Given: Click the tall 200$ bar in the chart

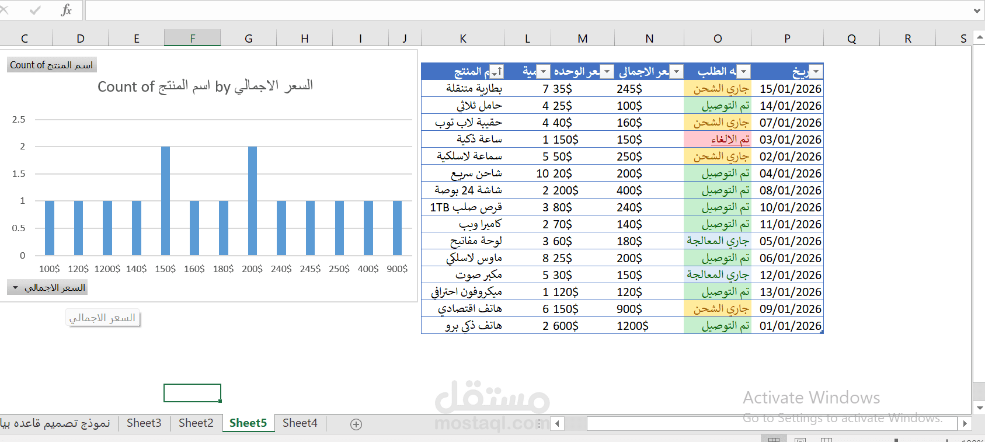Looking at the screenshot, I should pyautogui.click(x=252, y=201).
